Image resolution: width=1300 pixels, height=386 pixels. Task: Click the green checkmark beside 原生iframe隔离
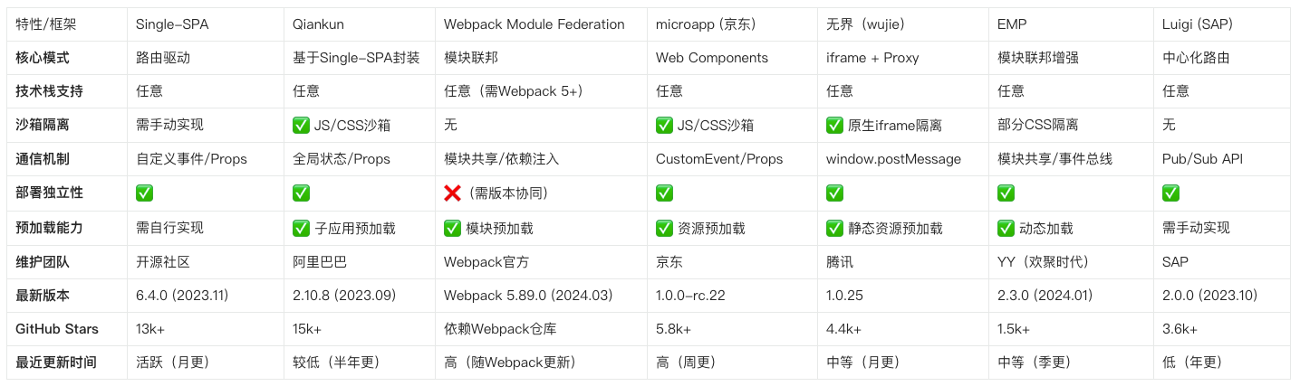point(834,126)
